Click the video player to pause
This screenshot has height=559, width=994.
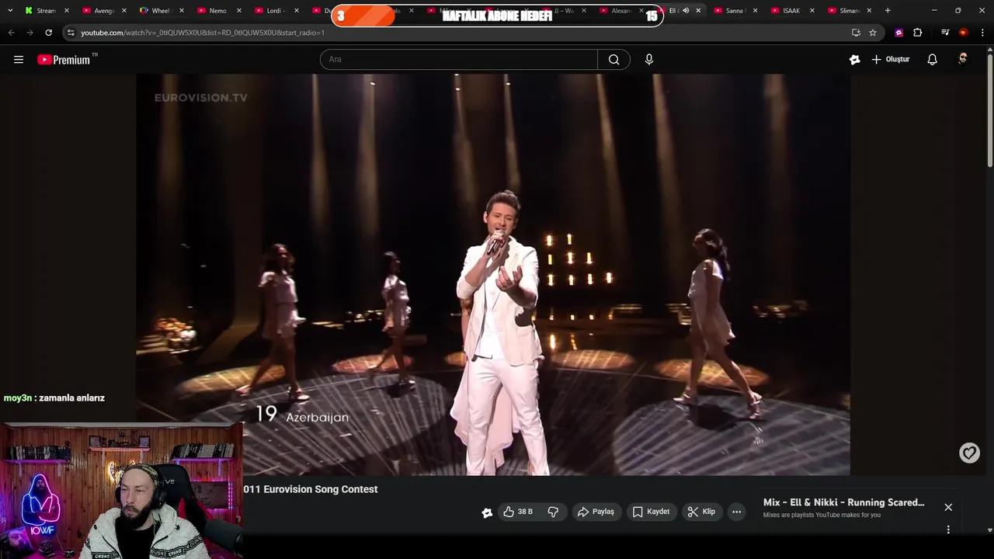[493, 274]
